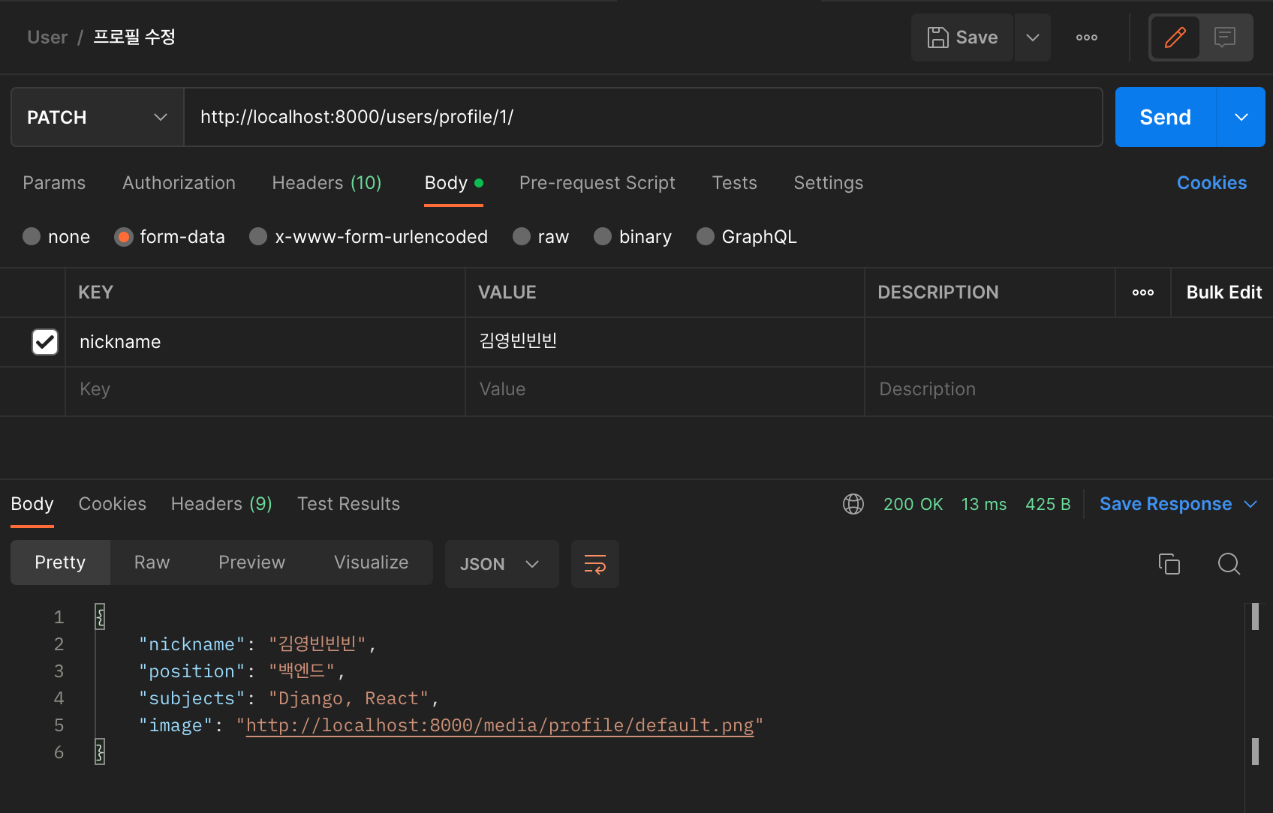Select the none body type radio
Viewport: 1273px width, 813px height.
coord(32,237)
